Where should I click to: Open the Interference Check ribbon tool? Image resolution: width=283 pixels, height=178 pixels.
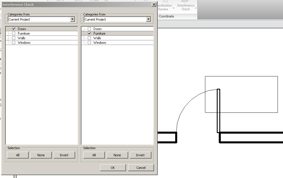coord(186,6)
